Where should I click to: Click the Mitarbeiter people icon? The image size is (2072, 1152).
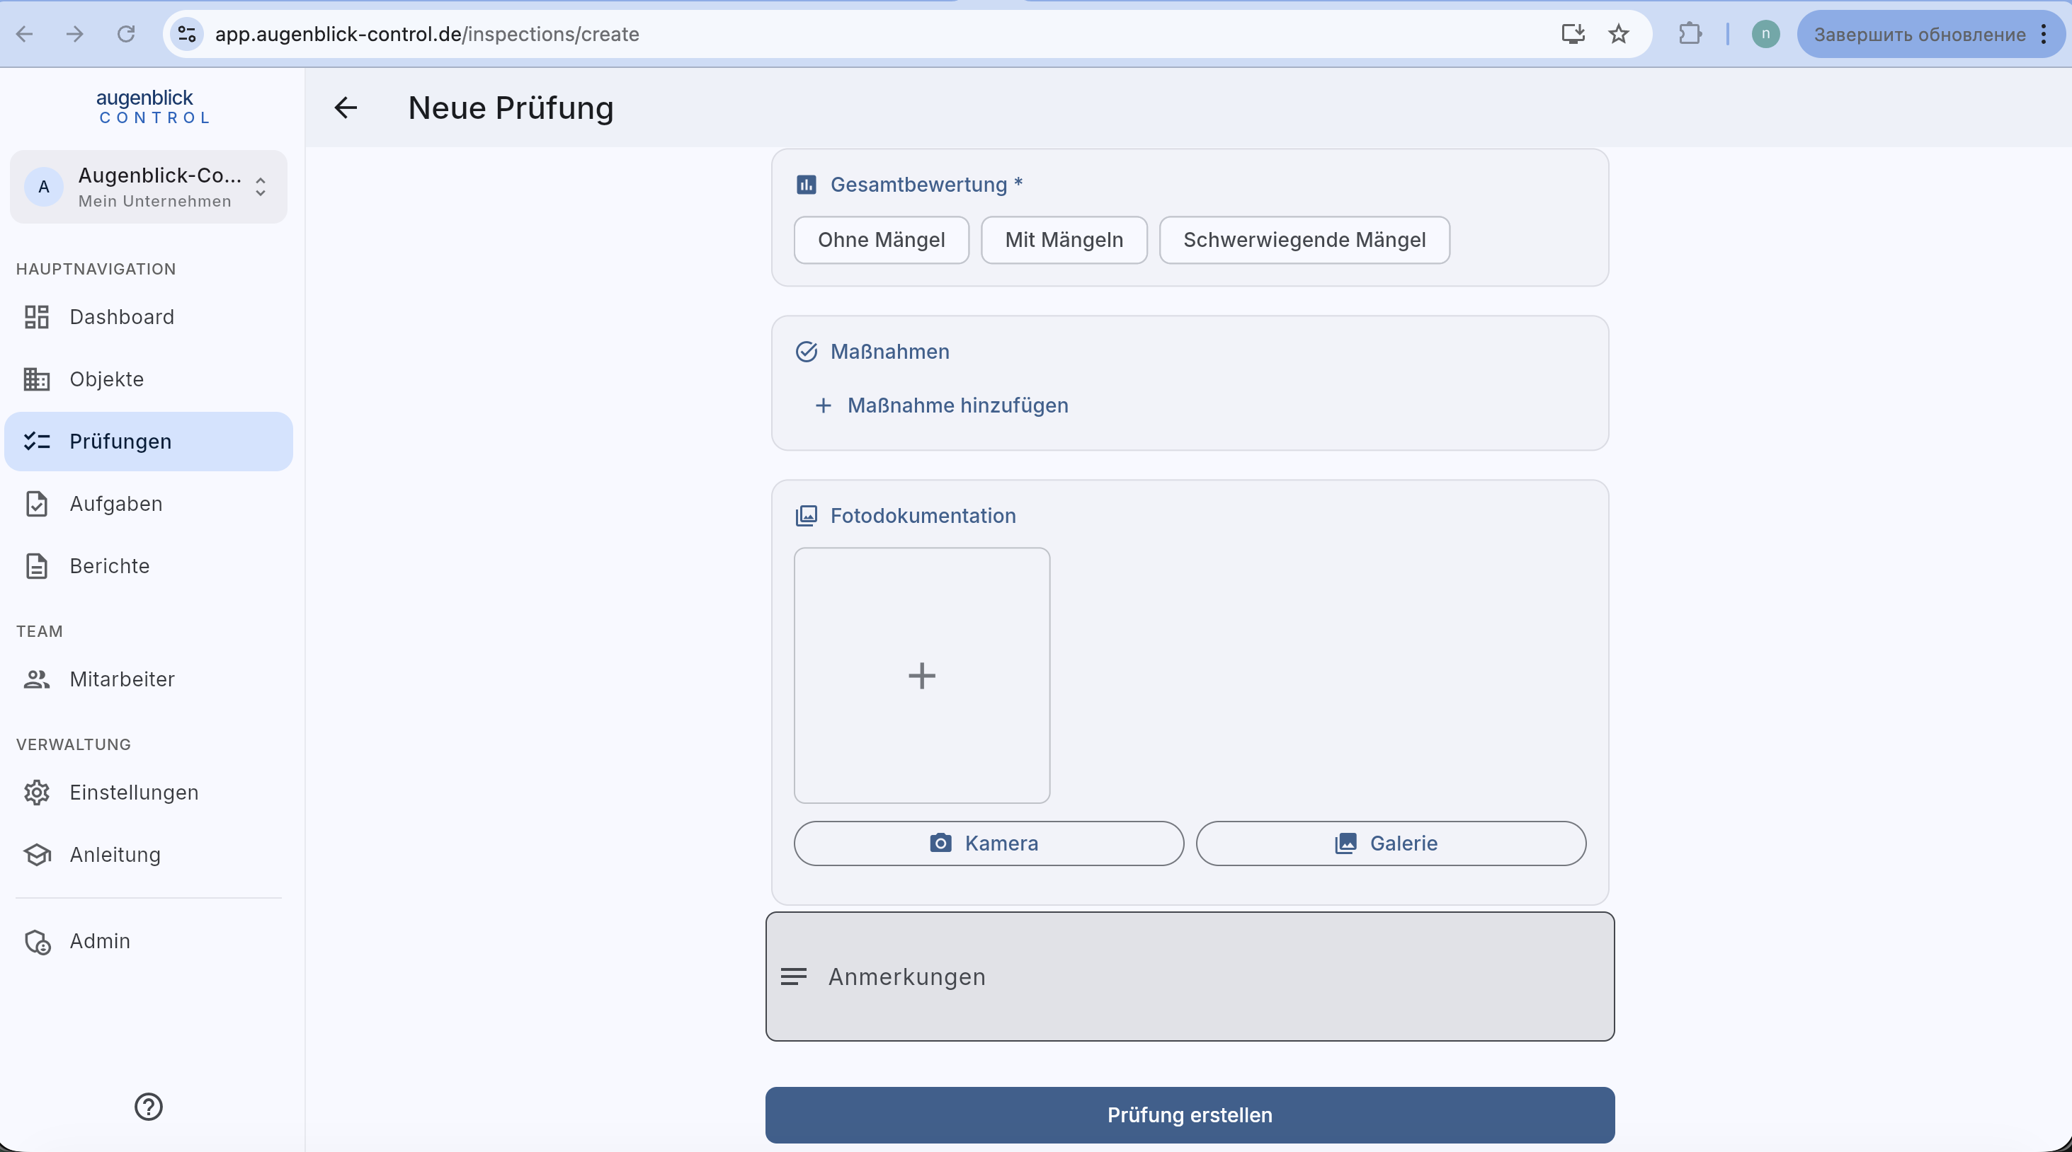click(36, 679)
